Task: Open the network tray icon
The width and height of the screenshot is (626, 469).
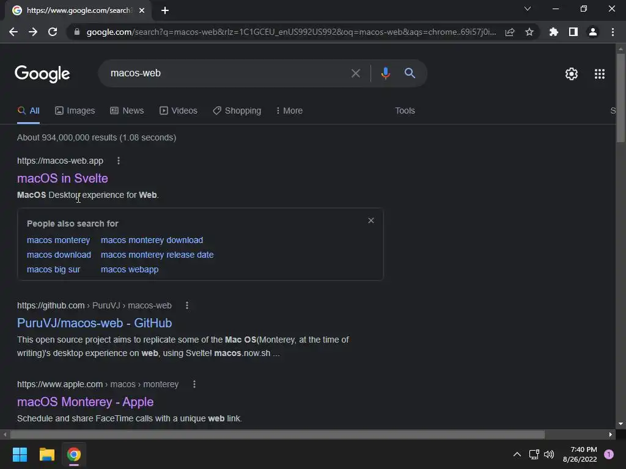Action: pyautogui.click(x=534, y=454)
